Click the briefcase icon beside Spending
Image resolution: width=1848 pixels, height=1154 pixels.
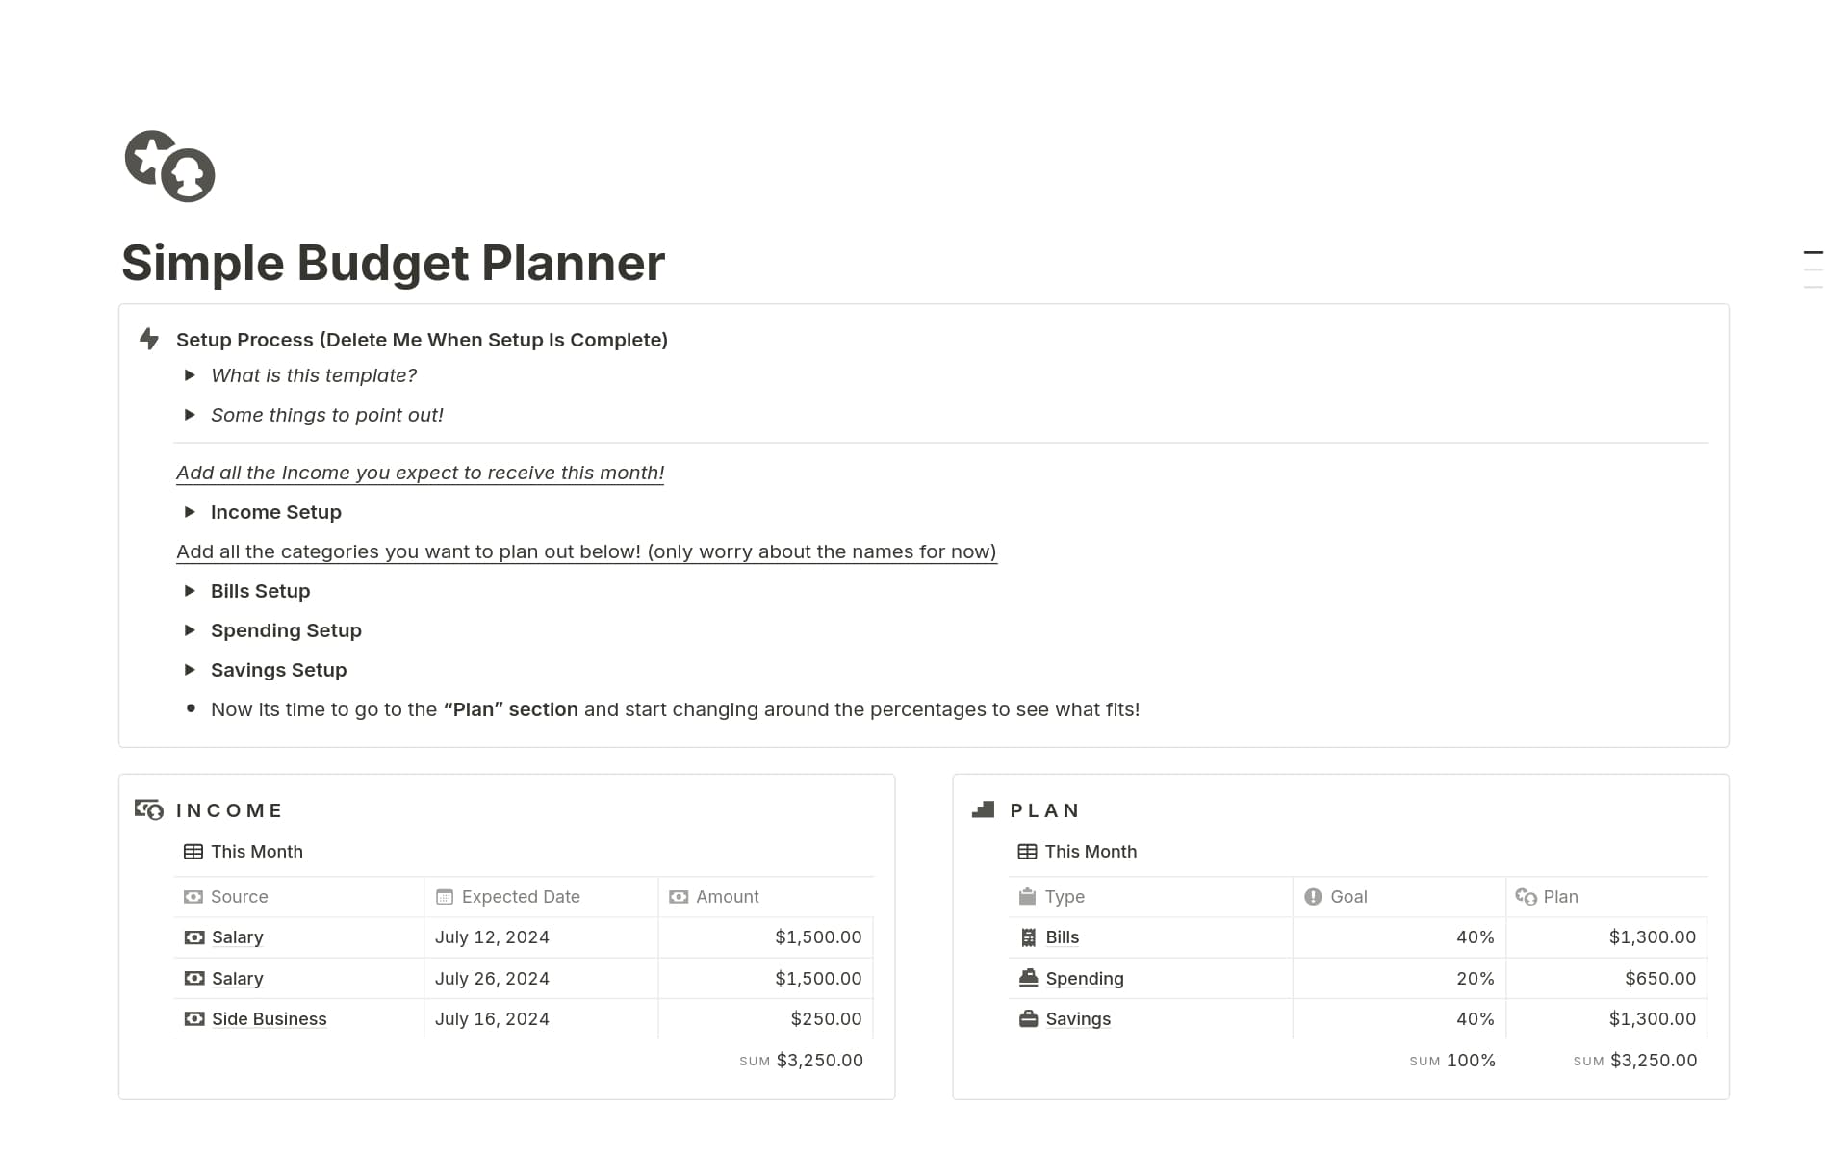[1027, 978]
